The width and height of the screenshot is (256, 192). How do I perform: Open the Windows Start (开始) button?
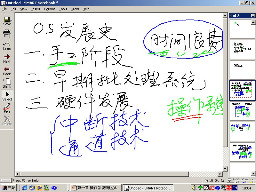(x=9, y=188)
